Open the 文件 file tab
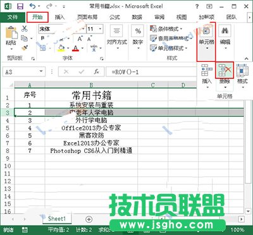Image resolution: width=253 pixels, height=235 pixels. tap(13, 17)
